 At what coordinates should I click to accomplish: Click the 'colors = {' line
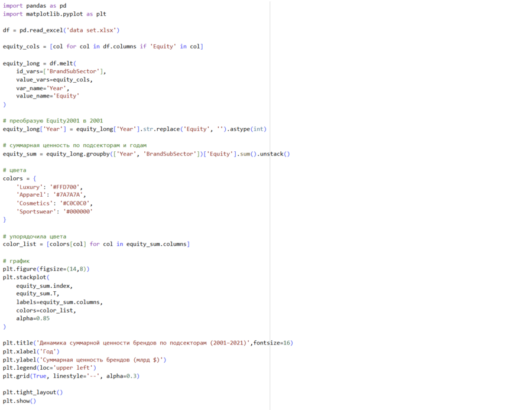pos(20,178)
